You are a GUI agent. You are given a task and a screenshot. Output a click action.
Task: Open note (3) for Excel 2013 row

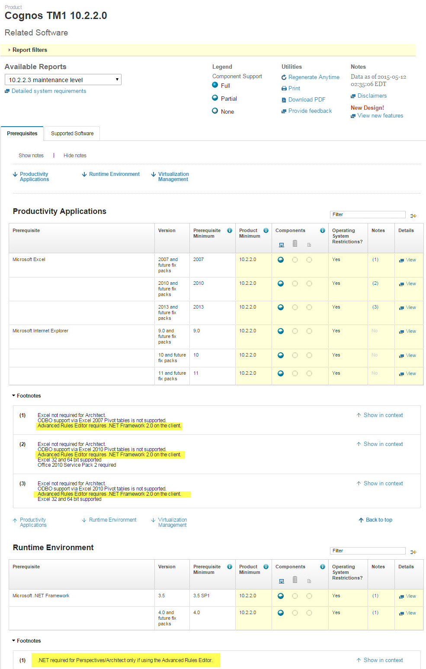[375, 307]
